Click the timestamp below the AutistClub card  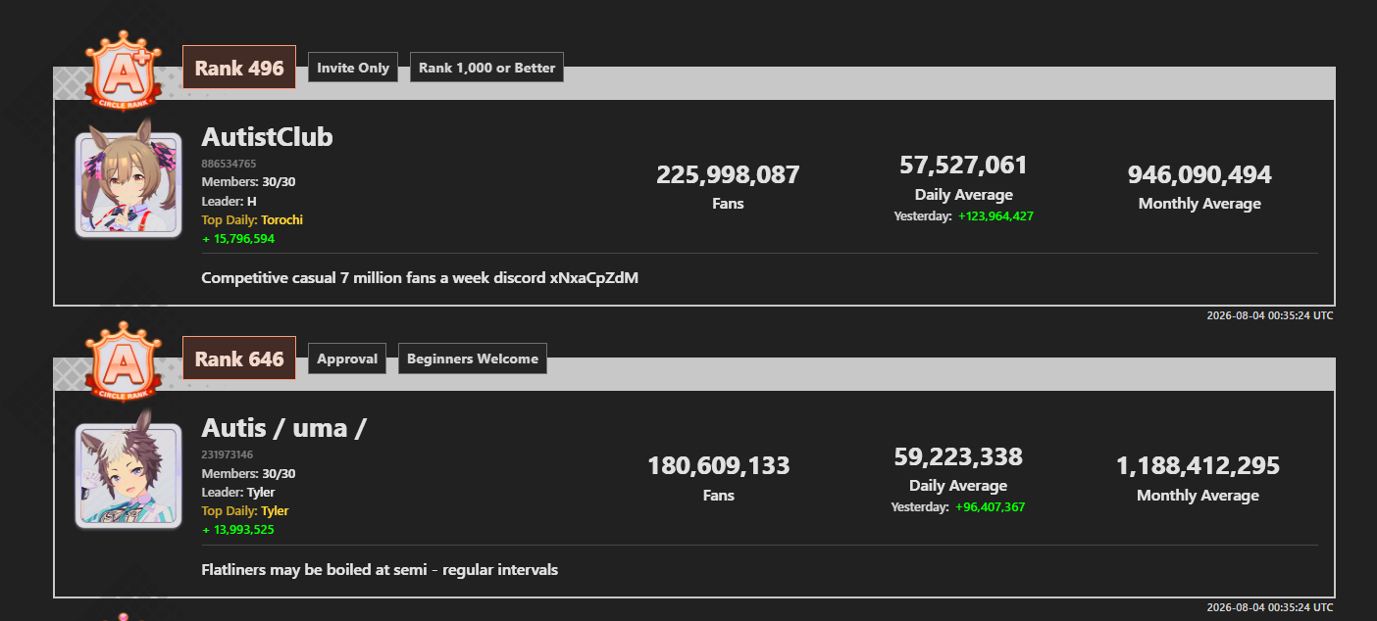[x=1269, y=315]
